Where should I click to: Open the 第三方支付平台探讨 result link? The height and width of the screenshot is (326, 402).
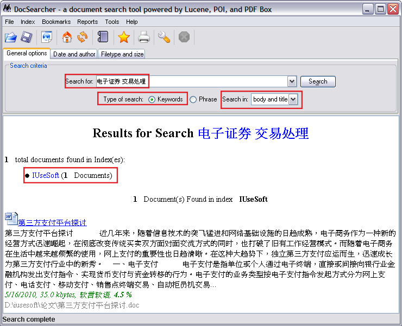(x=52, y=222)
